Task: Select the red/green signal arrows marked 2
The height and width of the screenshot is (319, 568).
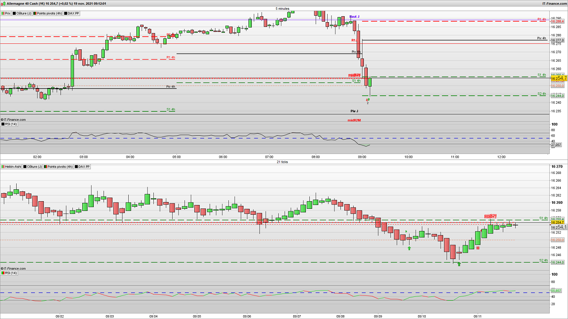Action: tap(368, 100)
